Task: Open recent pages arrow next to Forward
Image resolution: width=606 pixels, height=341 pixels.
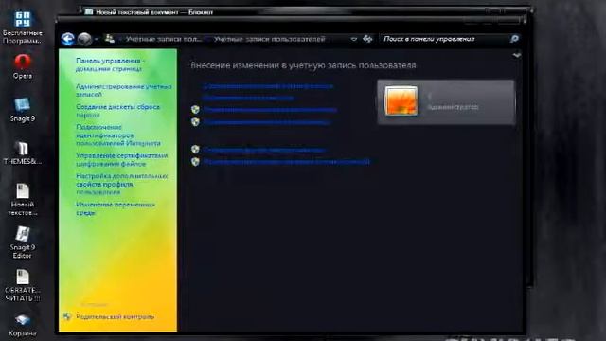Action: pyautogui.click(x=97, y=39)
